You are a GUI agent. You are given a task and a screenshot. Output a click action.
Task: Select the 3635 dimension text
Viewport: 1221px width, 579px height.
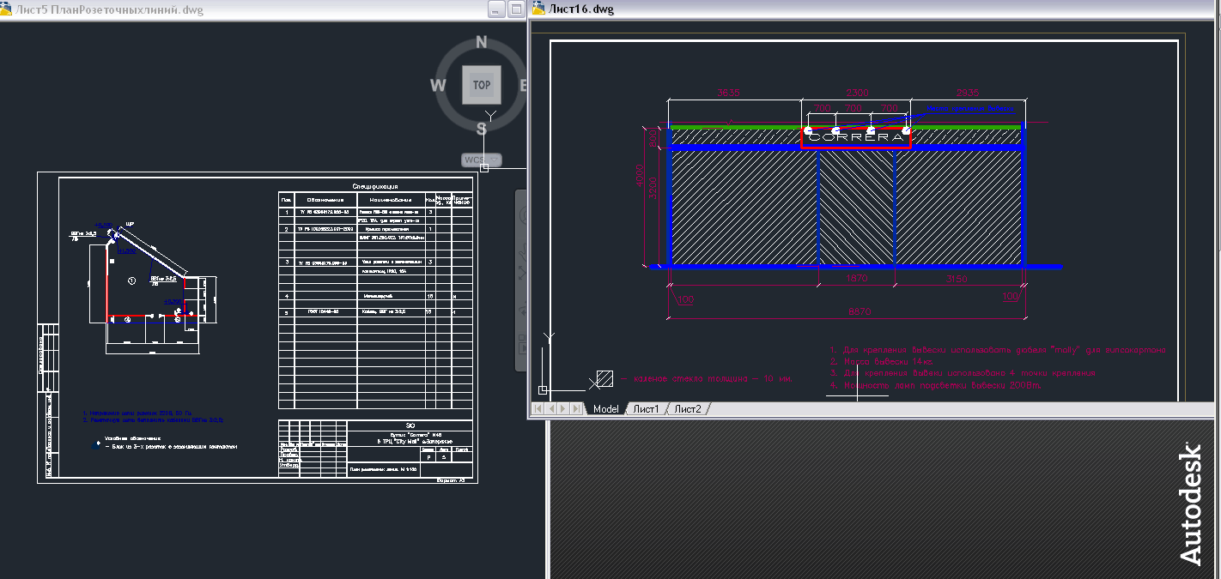pos(728,93)
